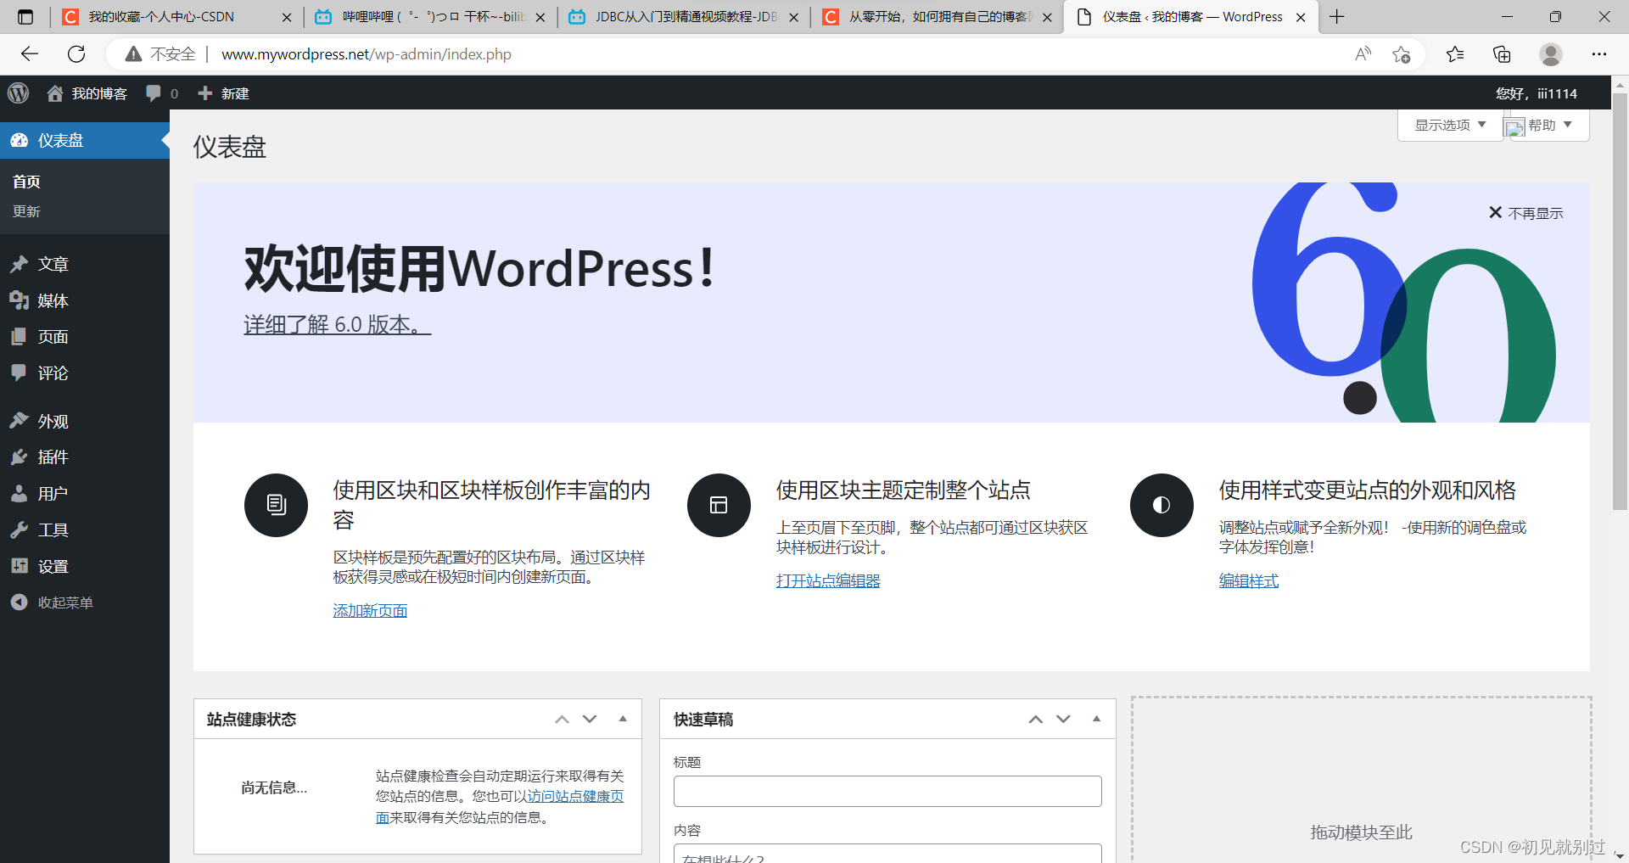Open browser settings ellipsis menu
Image resolution: width=1629 pixels, height=863 pixels.
coord(1599,54)
